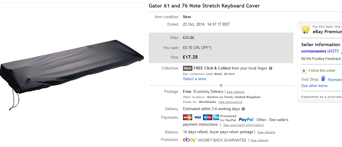
Task: Open protection See details link
Action: point(259,140)
